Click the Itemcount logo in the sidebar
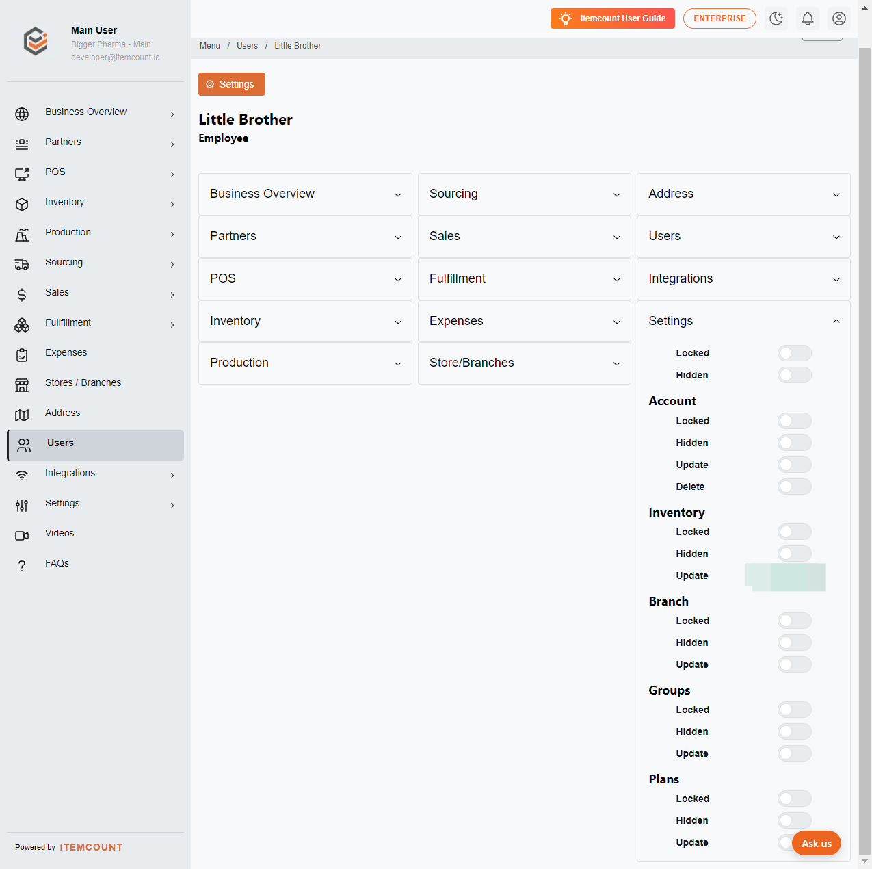 coord(36,41)
